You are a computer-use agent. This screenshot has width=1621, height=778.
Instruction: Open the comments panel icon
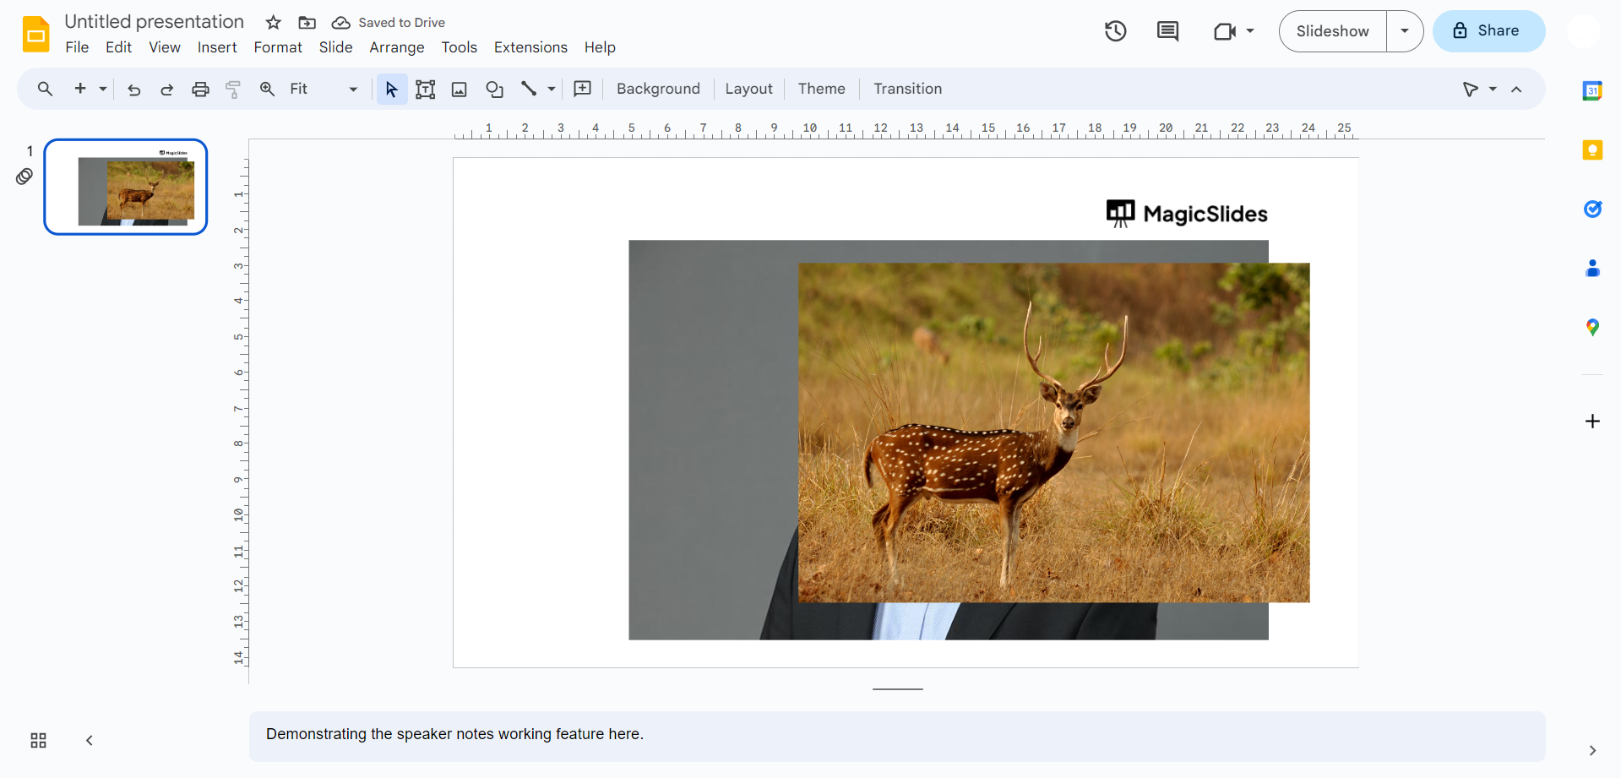point(1167,31)
